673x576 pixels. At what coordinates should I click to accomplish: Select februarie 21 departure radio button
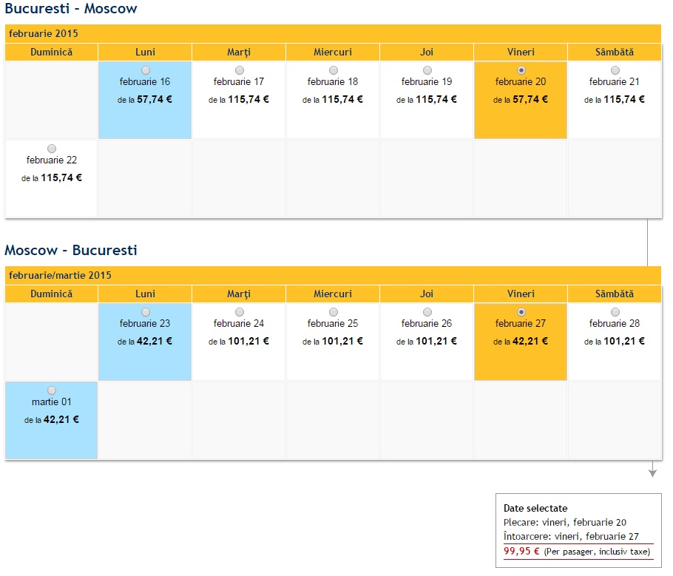(x=615, y=70)
